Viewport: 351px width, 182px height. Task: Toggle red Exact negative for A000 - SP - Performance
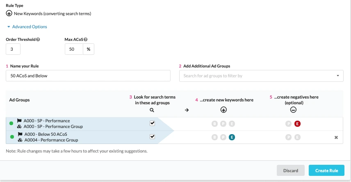[297, 124]
